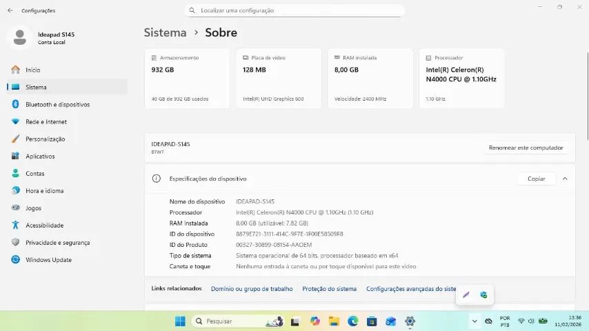Open Domínio ou grupo de trabalho link
The height and width of the screenshot is (331, 589).
coord(252,289)
